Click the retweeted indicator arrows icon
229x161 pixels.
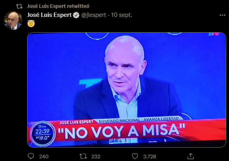19,6
